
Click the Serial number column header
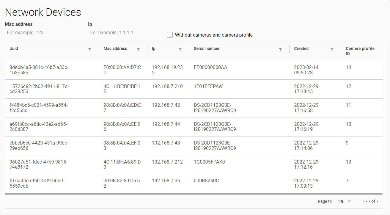tap(207, 48)
